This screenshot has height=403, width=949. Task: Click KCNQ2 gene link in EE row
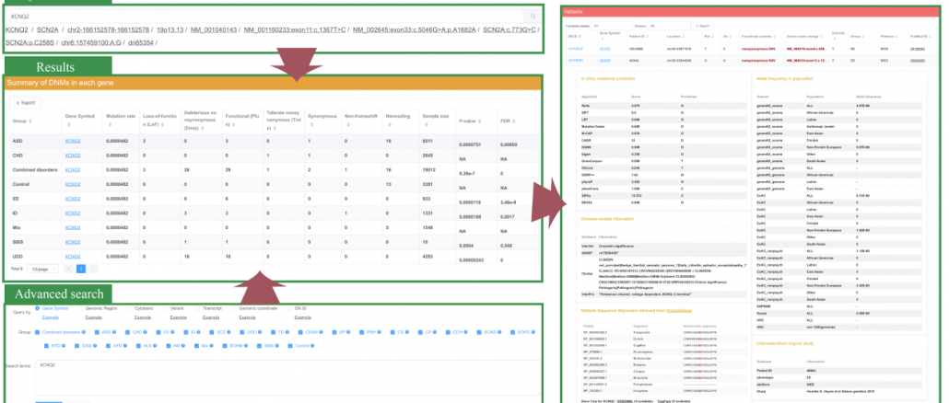[x=73, y=199]
